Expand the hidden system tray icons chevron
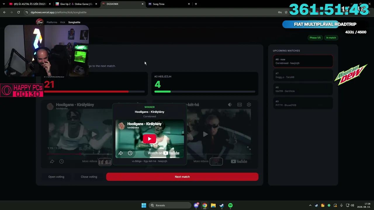This screenshot has height=210, width=374. pyautogui.click(x=310, y=205)
